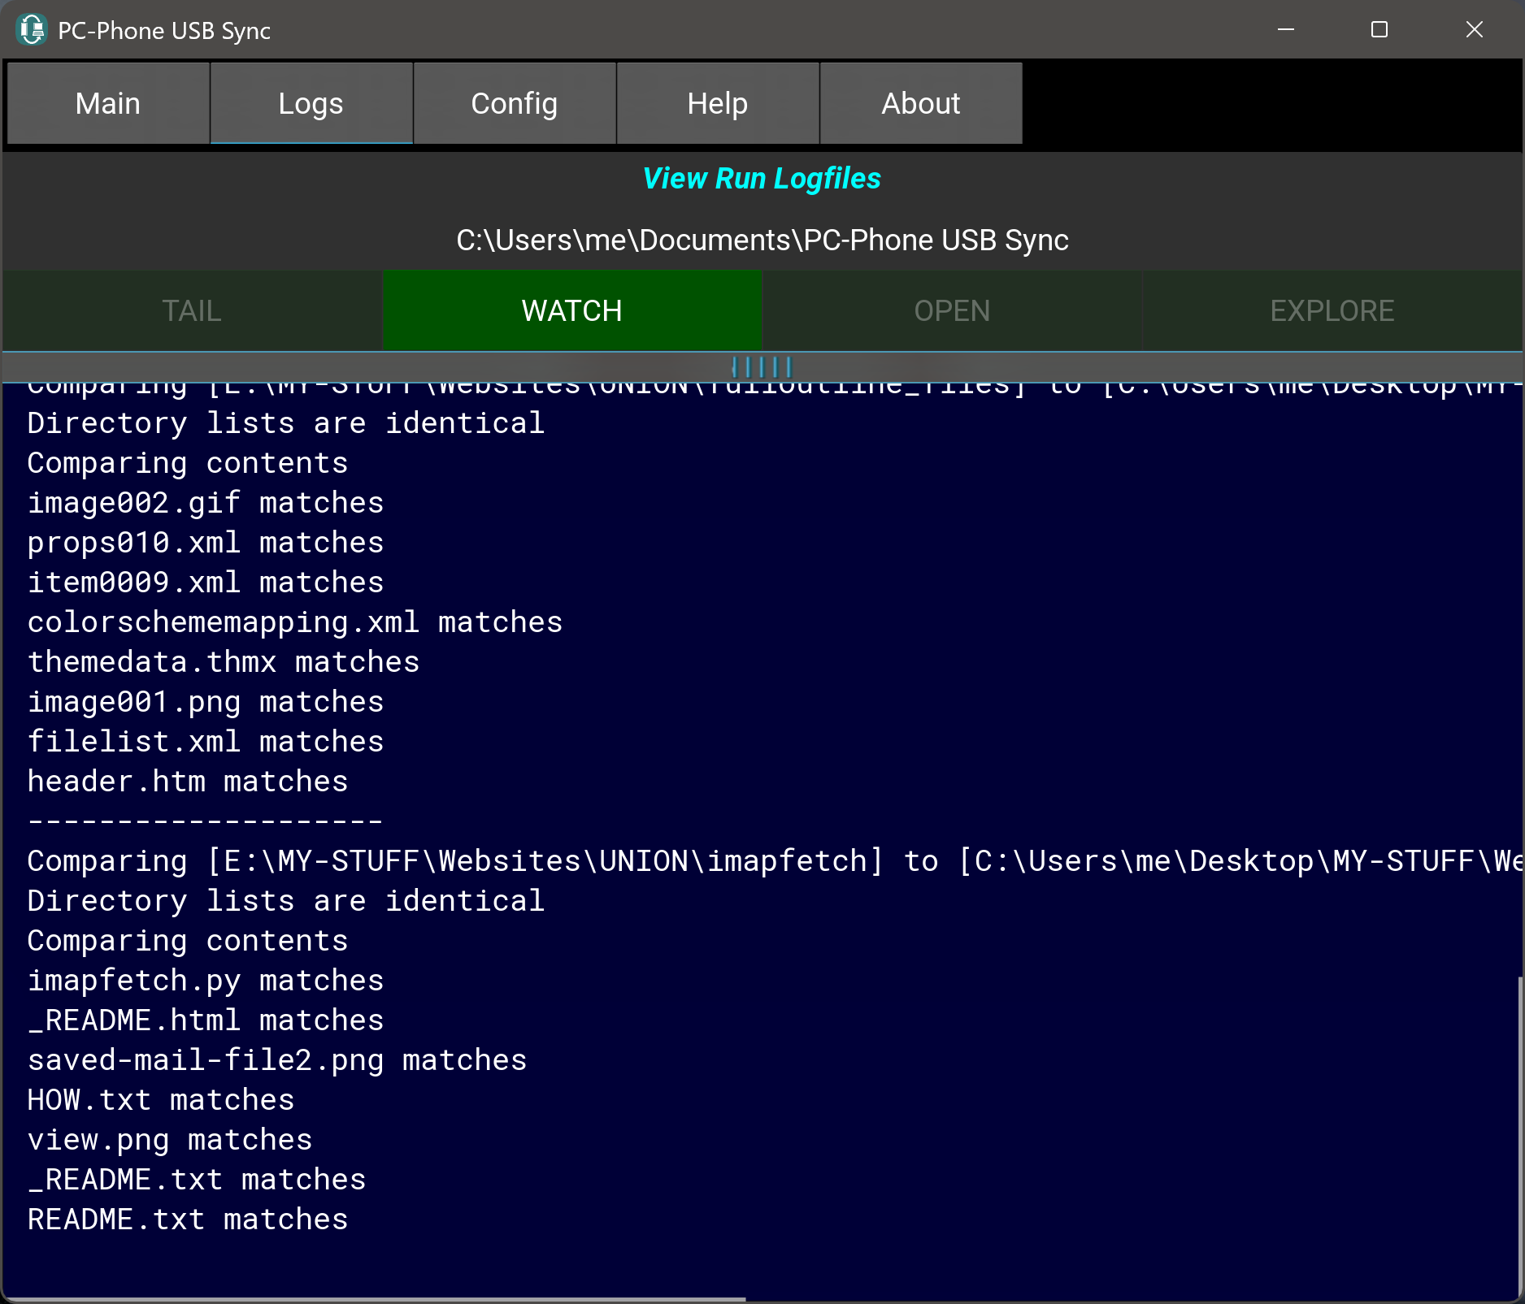Close the PC-Phone USB Sync window
The height and width of the screenshot is (1304, 1525).
point(1474,30)
